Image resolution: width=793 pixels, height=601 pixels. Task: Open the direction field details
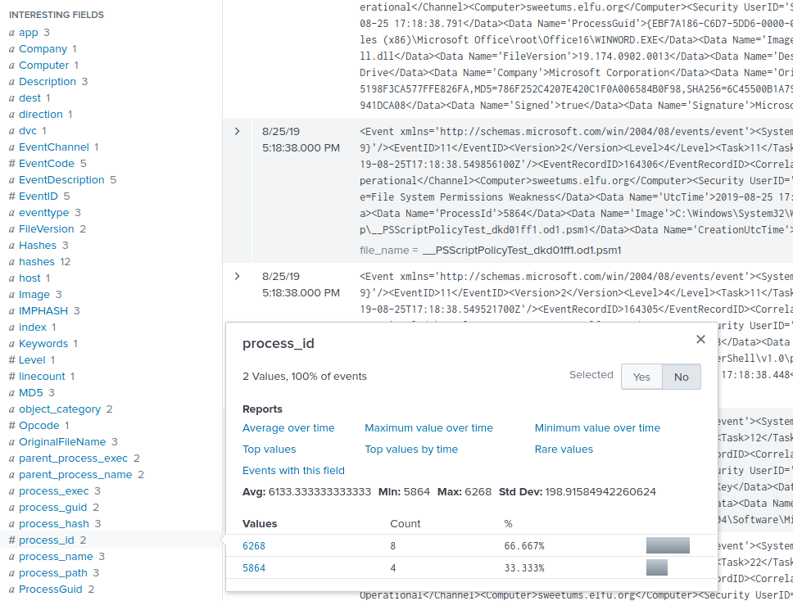click(x=40, y=115)
